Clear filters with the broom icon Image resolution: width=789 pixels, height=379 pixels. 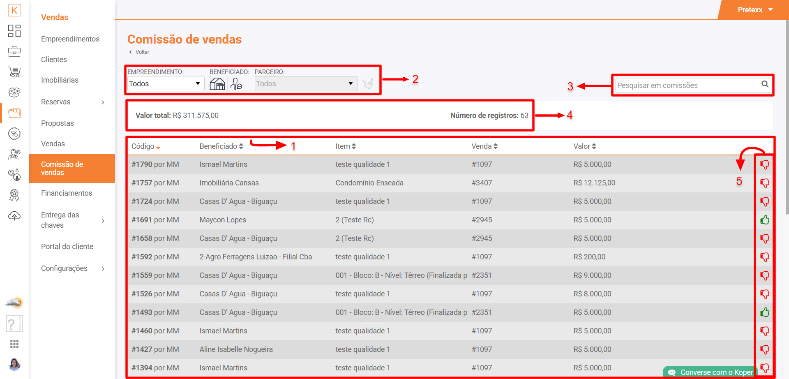pyautogui.click(x=368, y=84)
